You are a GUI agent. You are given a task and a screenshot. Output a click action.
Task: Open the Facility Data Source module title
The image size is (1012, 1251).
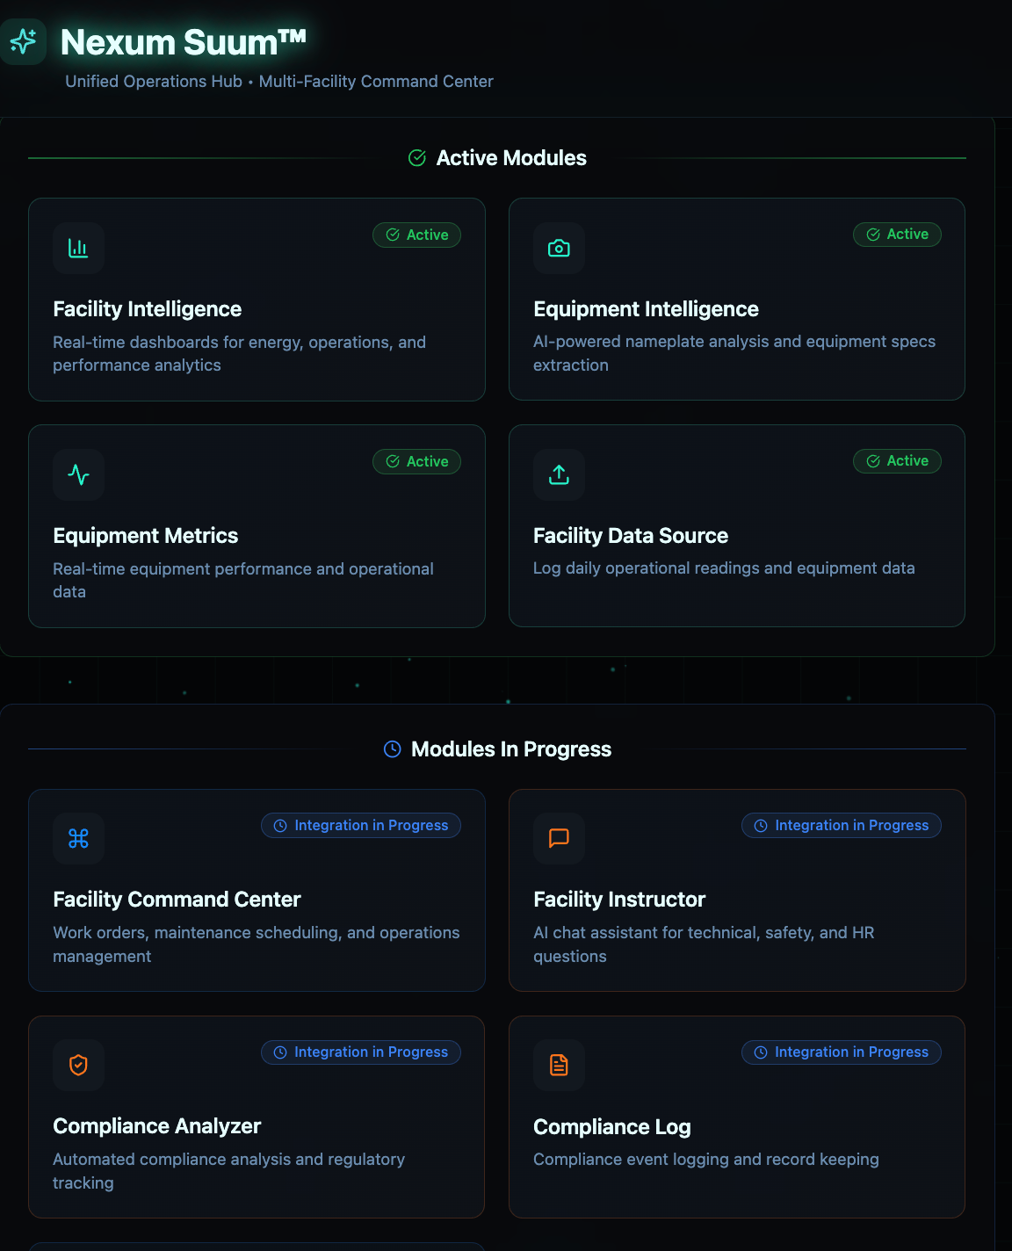(x=630, y=536)
